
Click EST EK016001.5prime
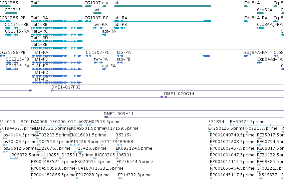click(88, 135)
